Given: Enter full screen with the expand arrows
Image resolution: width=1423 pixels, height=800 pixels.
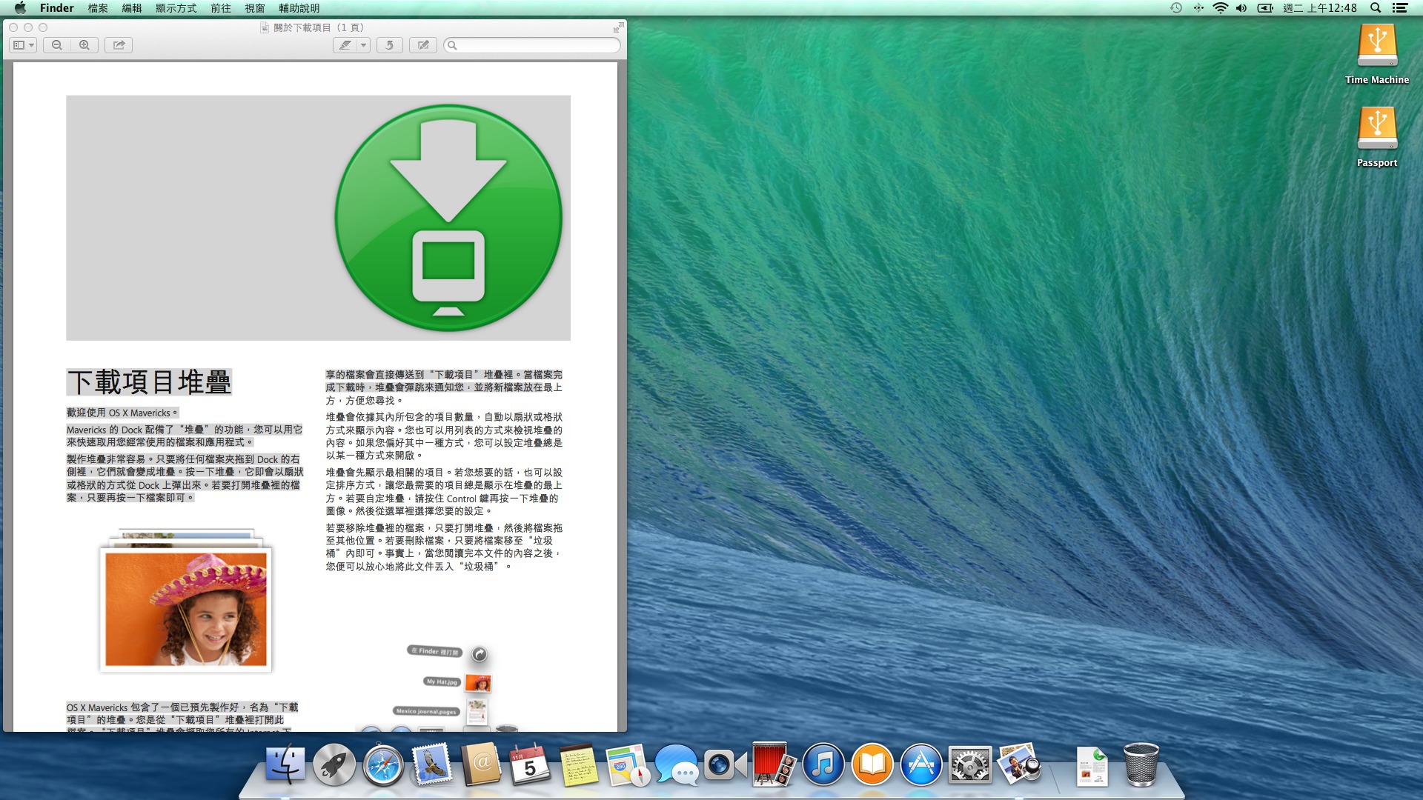Looking at the screenshot, I should click(618, 27).
